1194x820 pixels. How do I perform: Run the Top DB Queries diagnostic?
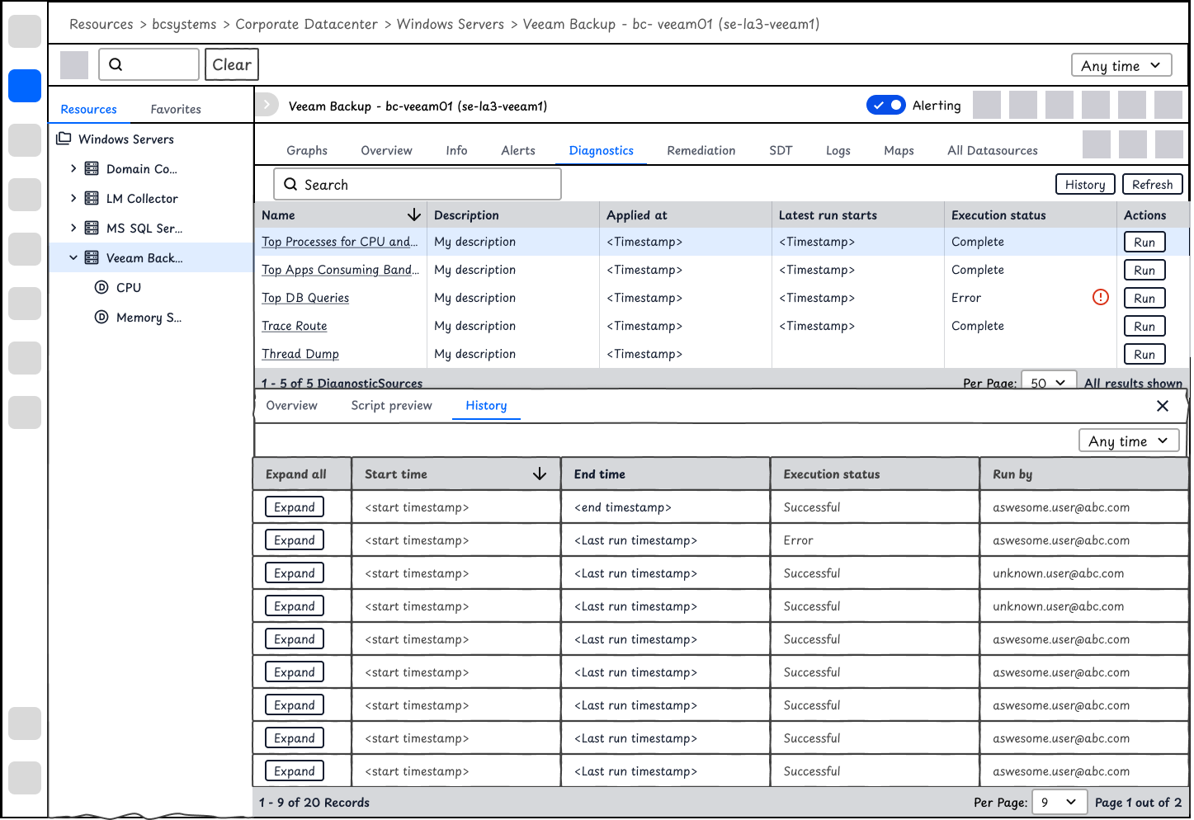pyautogui.click(x=1144, y=298)
